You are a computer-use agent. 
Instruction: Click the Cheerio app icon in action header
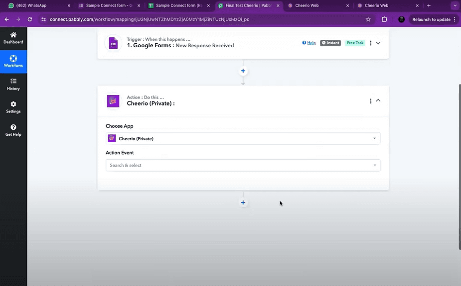(x=113, y=101)
